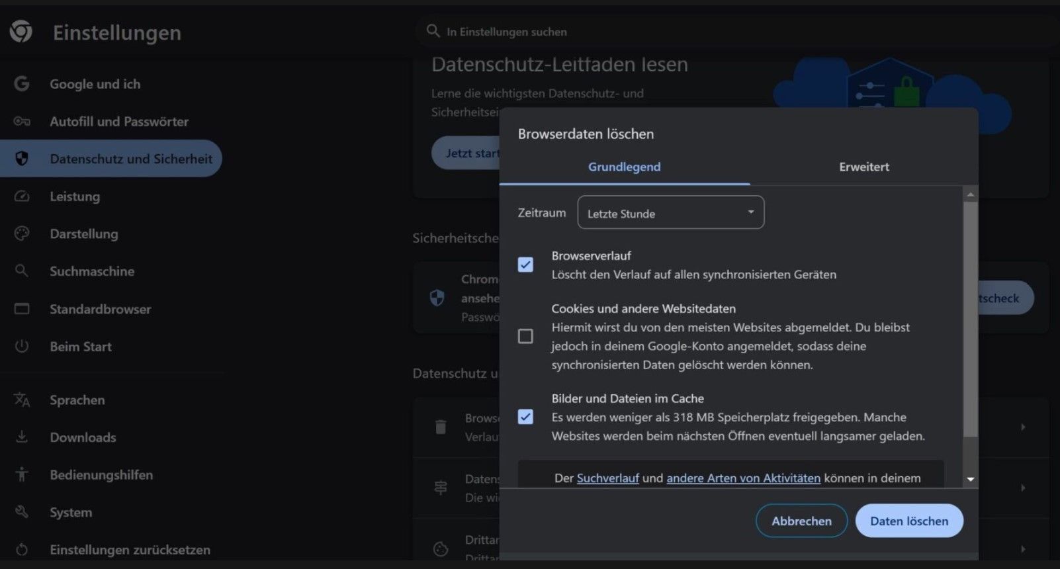Click the Chrome logo icon beside Einstellungen
The image size is (1060, 569).
pyautogui.click(x=21, y=31)
